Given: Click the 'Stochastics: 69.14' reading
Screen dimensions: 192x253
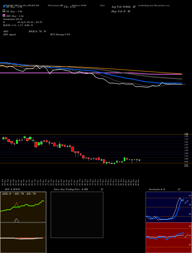Looking at the screenshot, I should click(x=12, y=19).
